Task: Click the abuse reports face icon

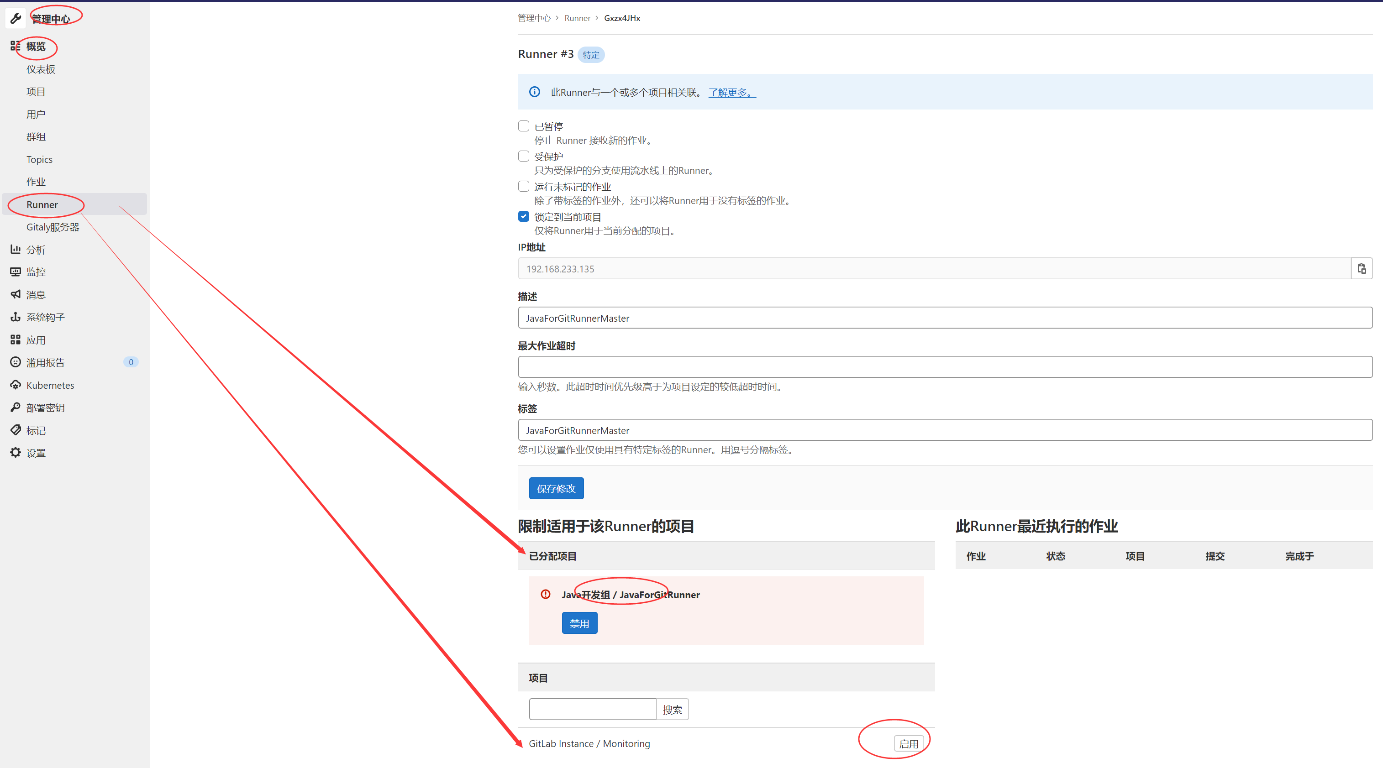Action: coord(15,362)
